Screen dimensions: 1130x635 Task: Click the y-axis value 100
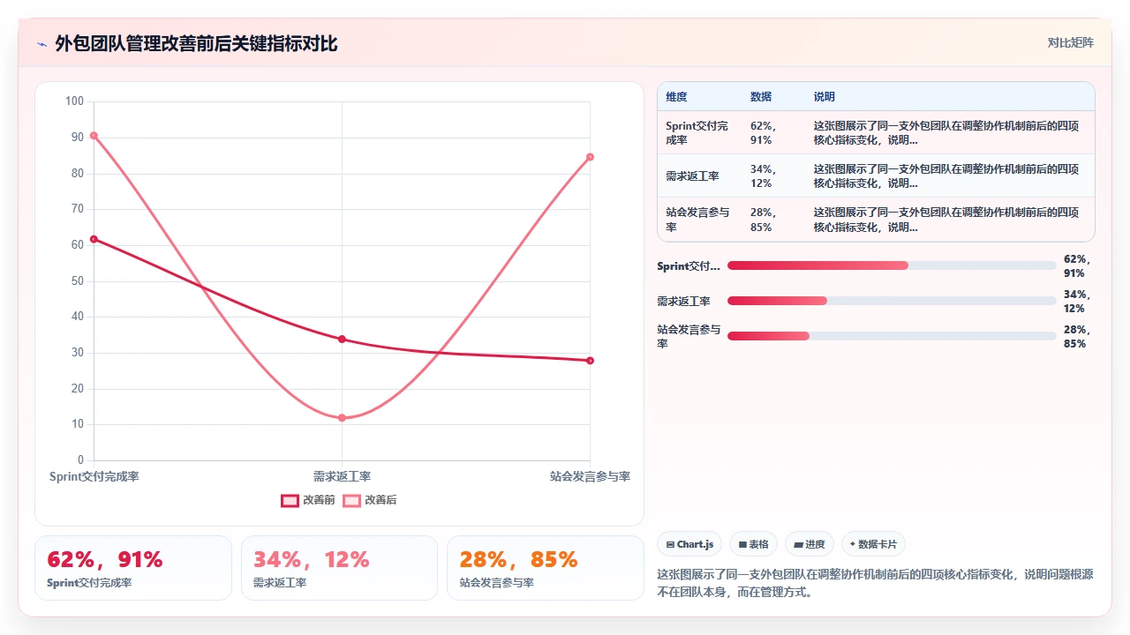pyautogui.click(x=75, y=101)
